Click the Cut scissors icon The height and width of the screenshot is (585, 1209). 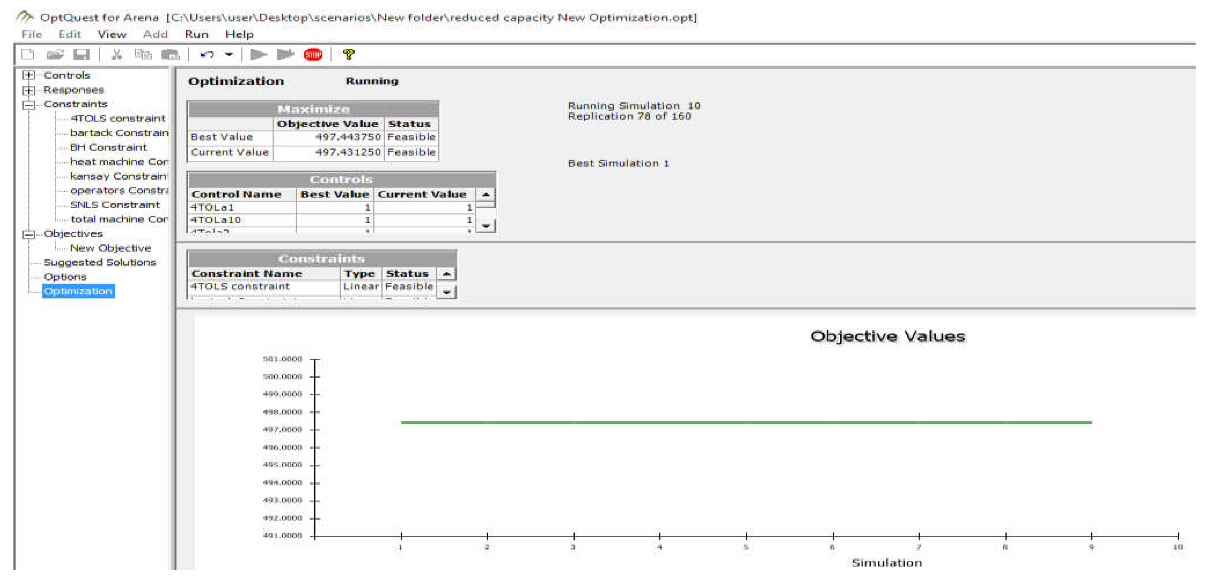[117, 55]
